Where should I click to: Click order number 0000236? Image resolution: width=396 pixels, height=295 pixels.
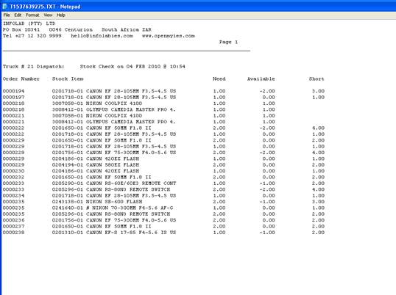point(14,220)
